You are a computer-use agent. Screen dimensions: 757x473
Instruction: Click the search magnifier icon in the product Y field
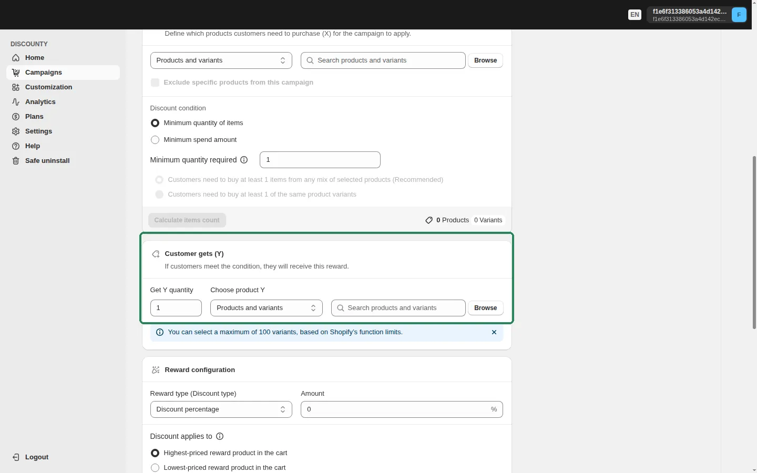coord(341,308)
